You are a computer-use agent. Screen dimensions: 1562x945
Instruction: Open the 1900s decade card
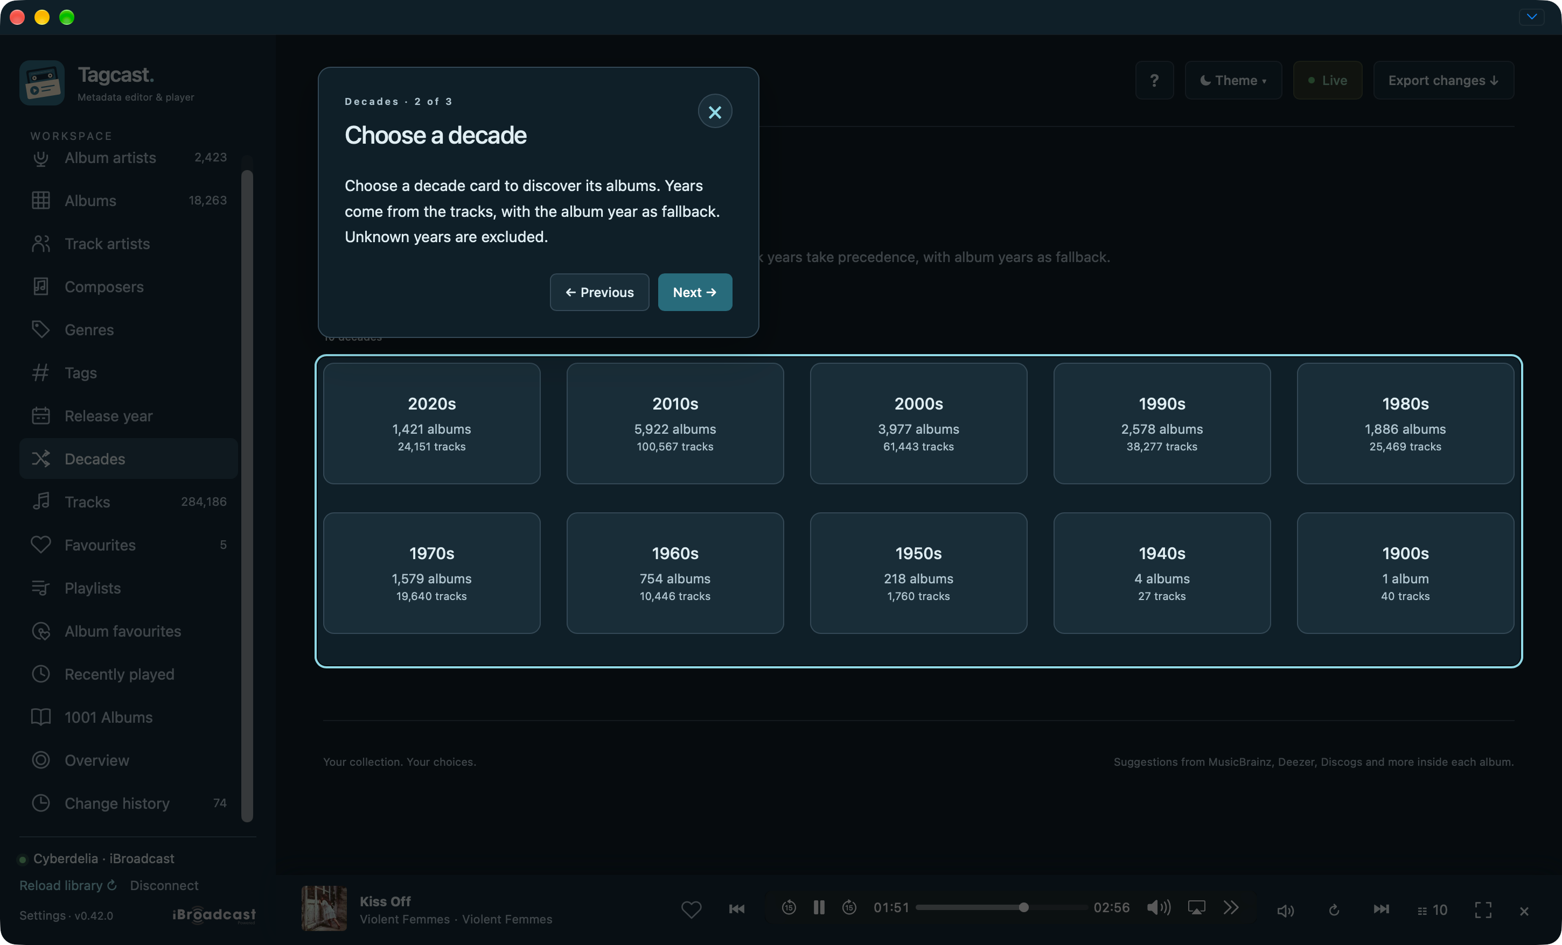click(x=1405, y=573)
